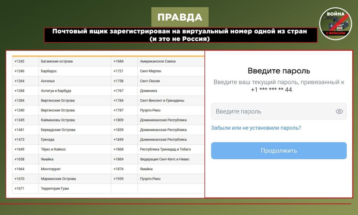Image resolution: width=358 pixels, height=215 pixels.
Task: Click the Война с фейками logo
Action: click(x=335, y=24)
